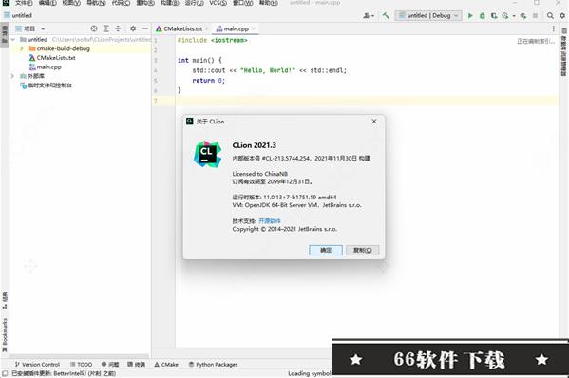Open Bookmarks side panel
The height and width of the screenshot is (378, 569).
click(x=5, y=335)
